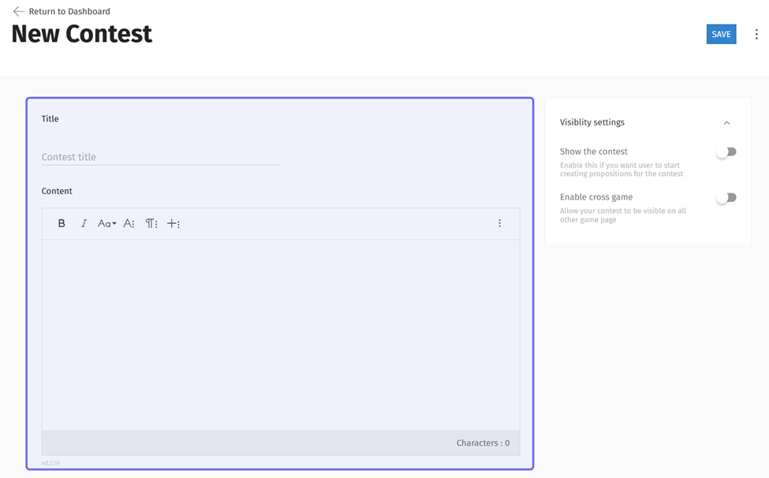Screen dimensions: 769x478
Task: Click the Show the contest label
Action: point(594,151)
